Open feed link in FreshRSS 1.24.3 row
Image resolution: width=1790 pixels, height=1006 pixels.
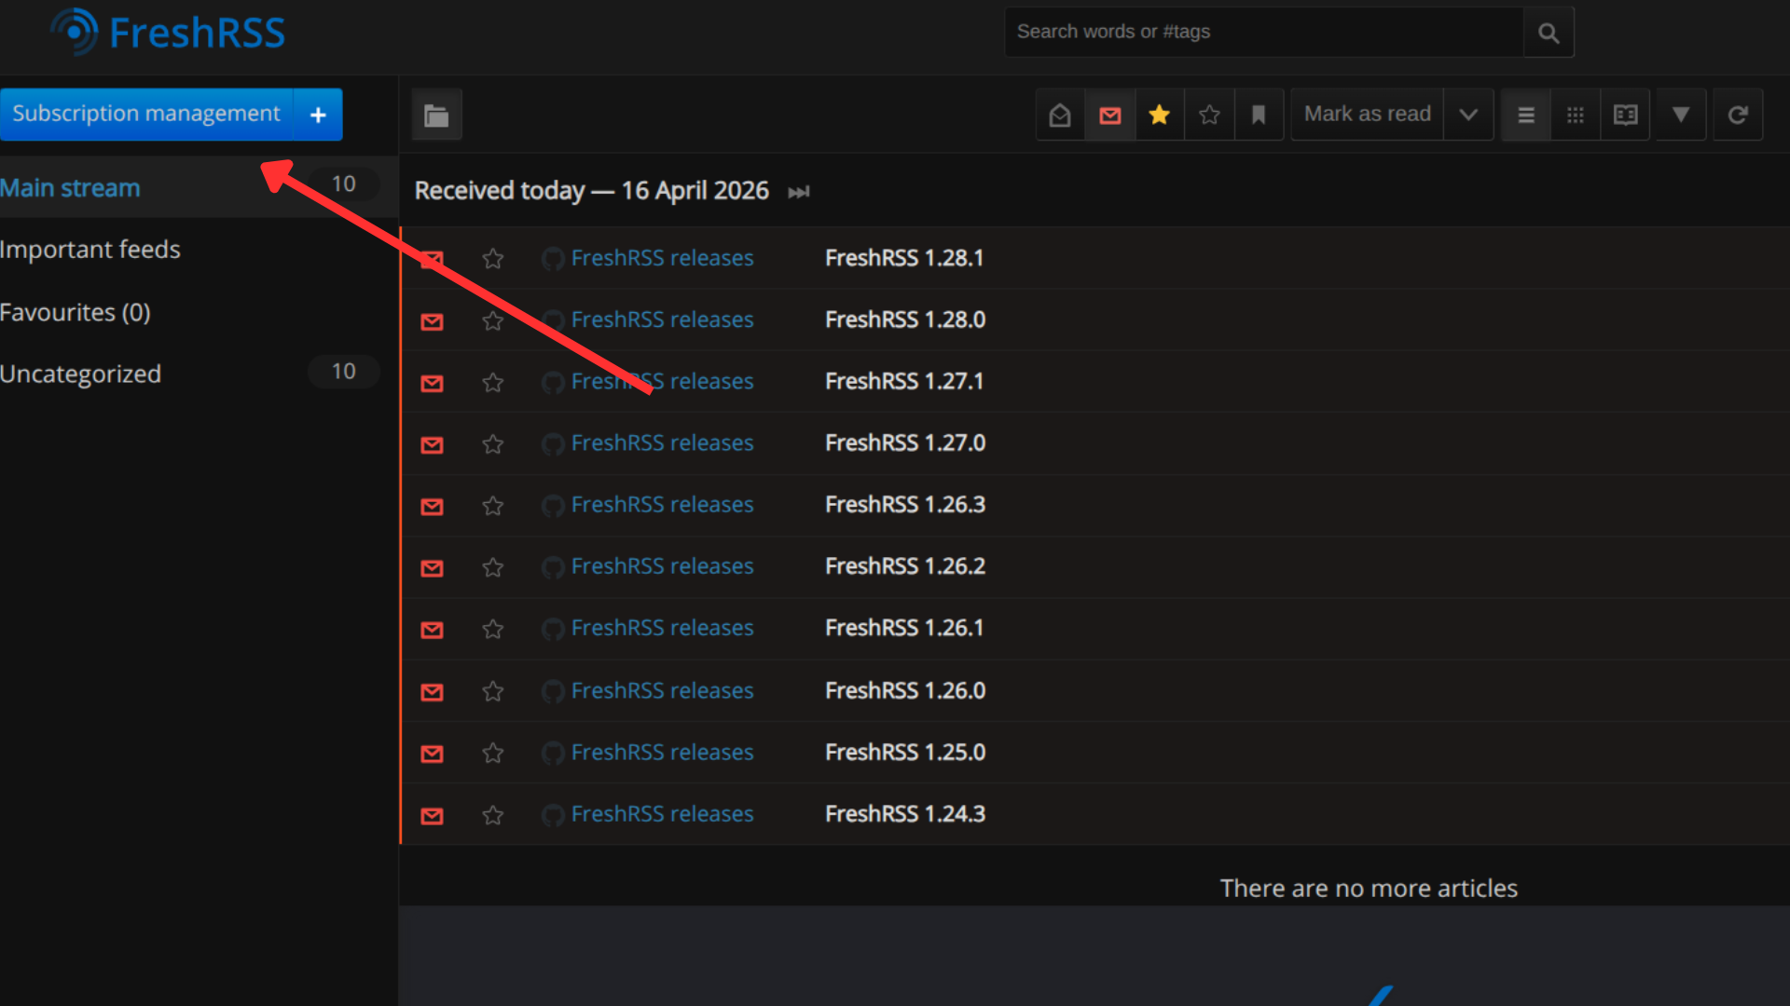pos(648,813)
